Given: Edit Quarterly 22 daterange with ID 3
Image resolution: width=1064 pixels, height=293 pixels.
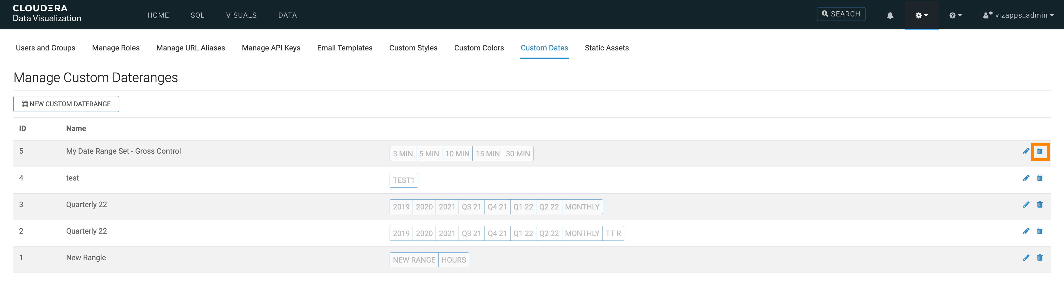Looking at the screenshot, I should pos(1026,205).
